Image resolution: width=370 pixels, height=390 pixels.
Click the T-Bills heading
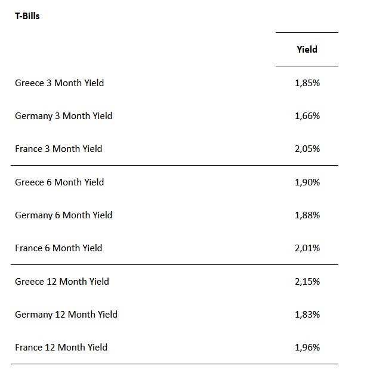[x=27, y=16]
